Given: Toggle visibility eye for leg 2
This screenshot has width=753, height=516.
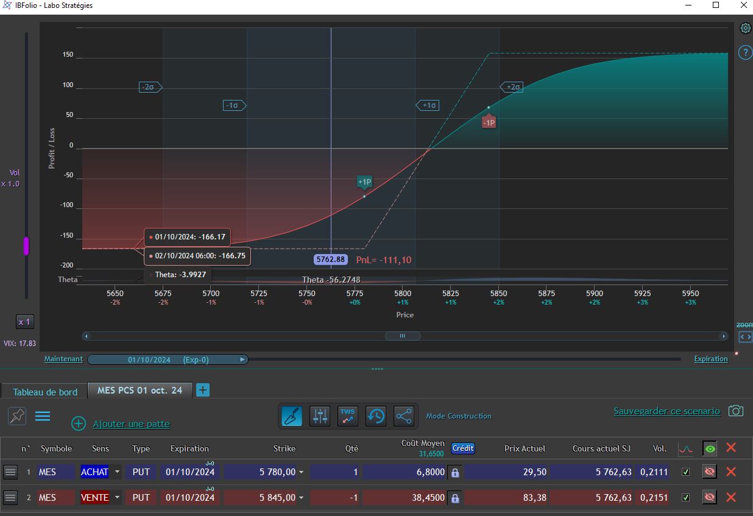Looking at the screenshot, I should pyautogui.click(x=709, y=498).
